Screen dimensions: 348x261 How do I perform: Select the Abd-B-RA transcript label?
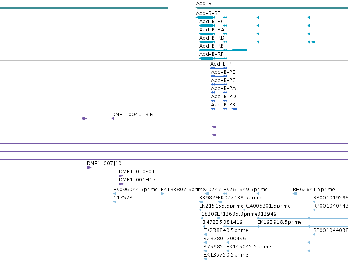212,30
